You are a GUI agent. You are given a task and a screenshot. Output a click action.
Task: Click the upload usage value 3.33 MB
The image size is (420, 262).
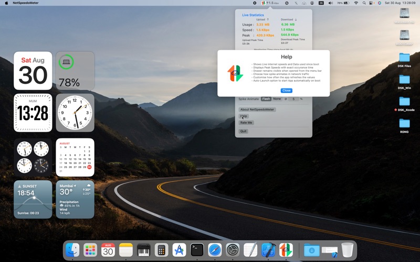(x=263, y=24)
